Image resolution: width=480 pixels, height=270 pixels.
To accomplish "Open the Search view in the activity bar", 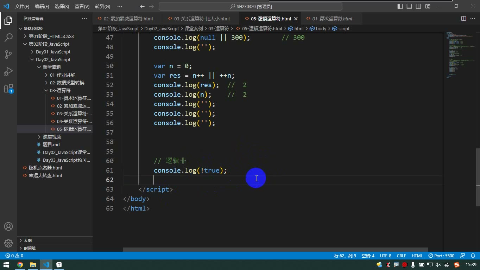I will (8, 38).
